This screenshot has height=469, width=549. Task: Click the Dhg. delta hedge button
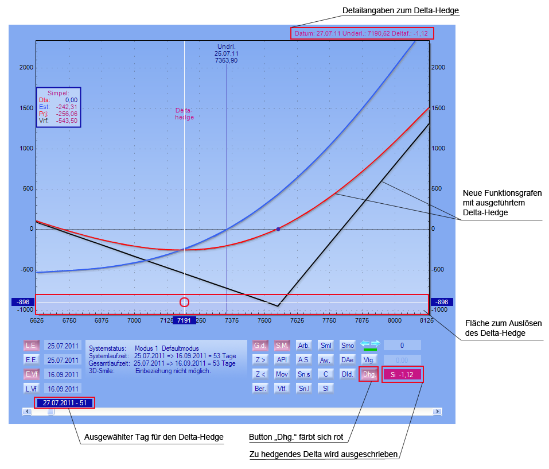(x=369, y=375)
